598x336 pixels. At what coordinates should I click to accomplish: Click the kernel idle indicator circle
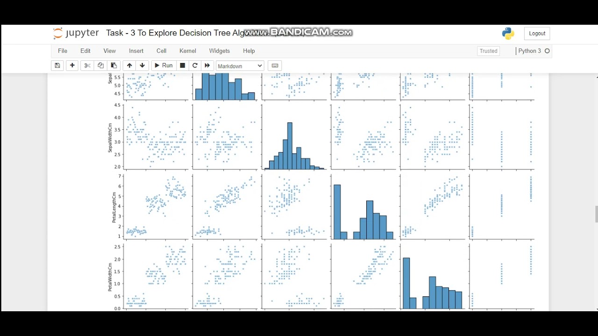pos(547,51)
